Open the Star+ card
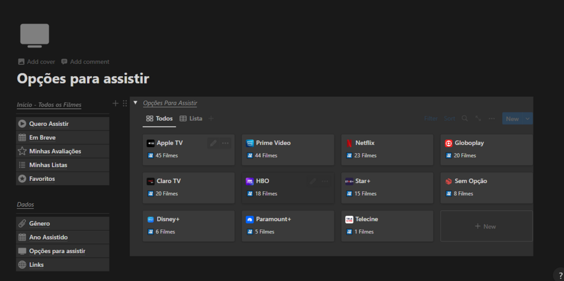Screen dimensions: 564x281 (x=387, y=188)
